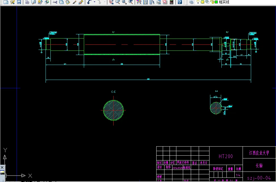This screenshot has width=276, height=182.
Task: Select the 长轴 part name text
Action: [x=259, y=166]
